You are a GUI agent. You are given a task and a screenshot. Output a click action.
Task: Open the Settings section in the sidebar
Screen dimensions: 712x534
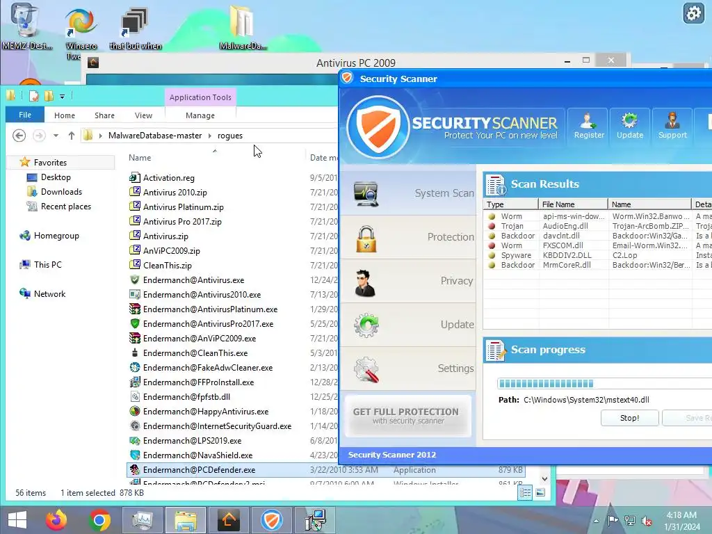click(x=407, y=369)
